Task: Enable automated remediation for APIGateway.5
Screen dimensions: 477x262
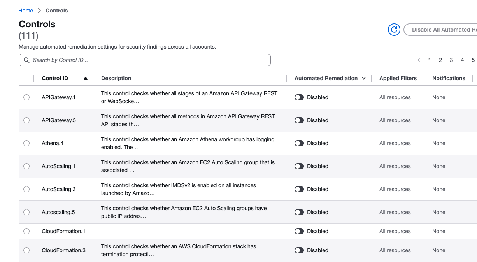Action: coord(299,120)
